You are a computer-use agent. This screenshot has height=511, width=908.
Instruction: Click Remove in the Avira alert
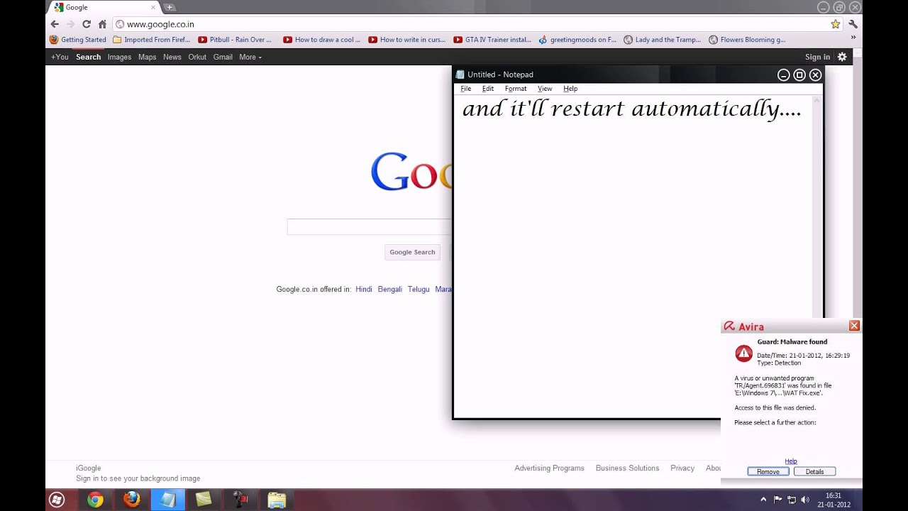tap(768, 471)
